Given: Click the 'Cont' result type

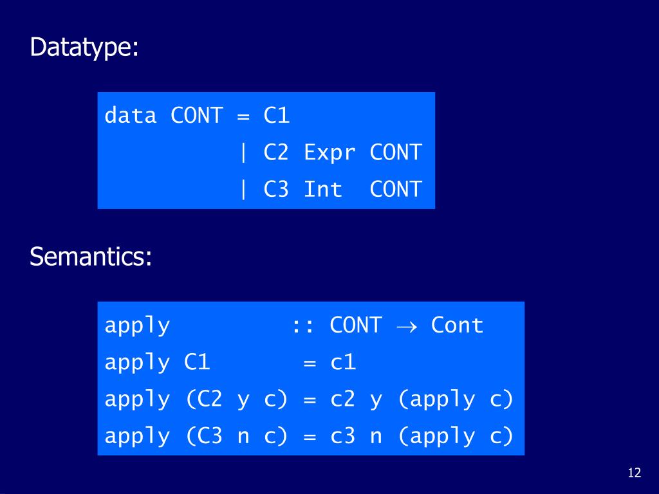Looking at the screenshot, I should click(x=458, y=325).
